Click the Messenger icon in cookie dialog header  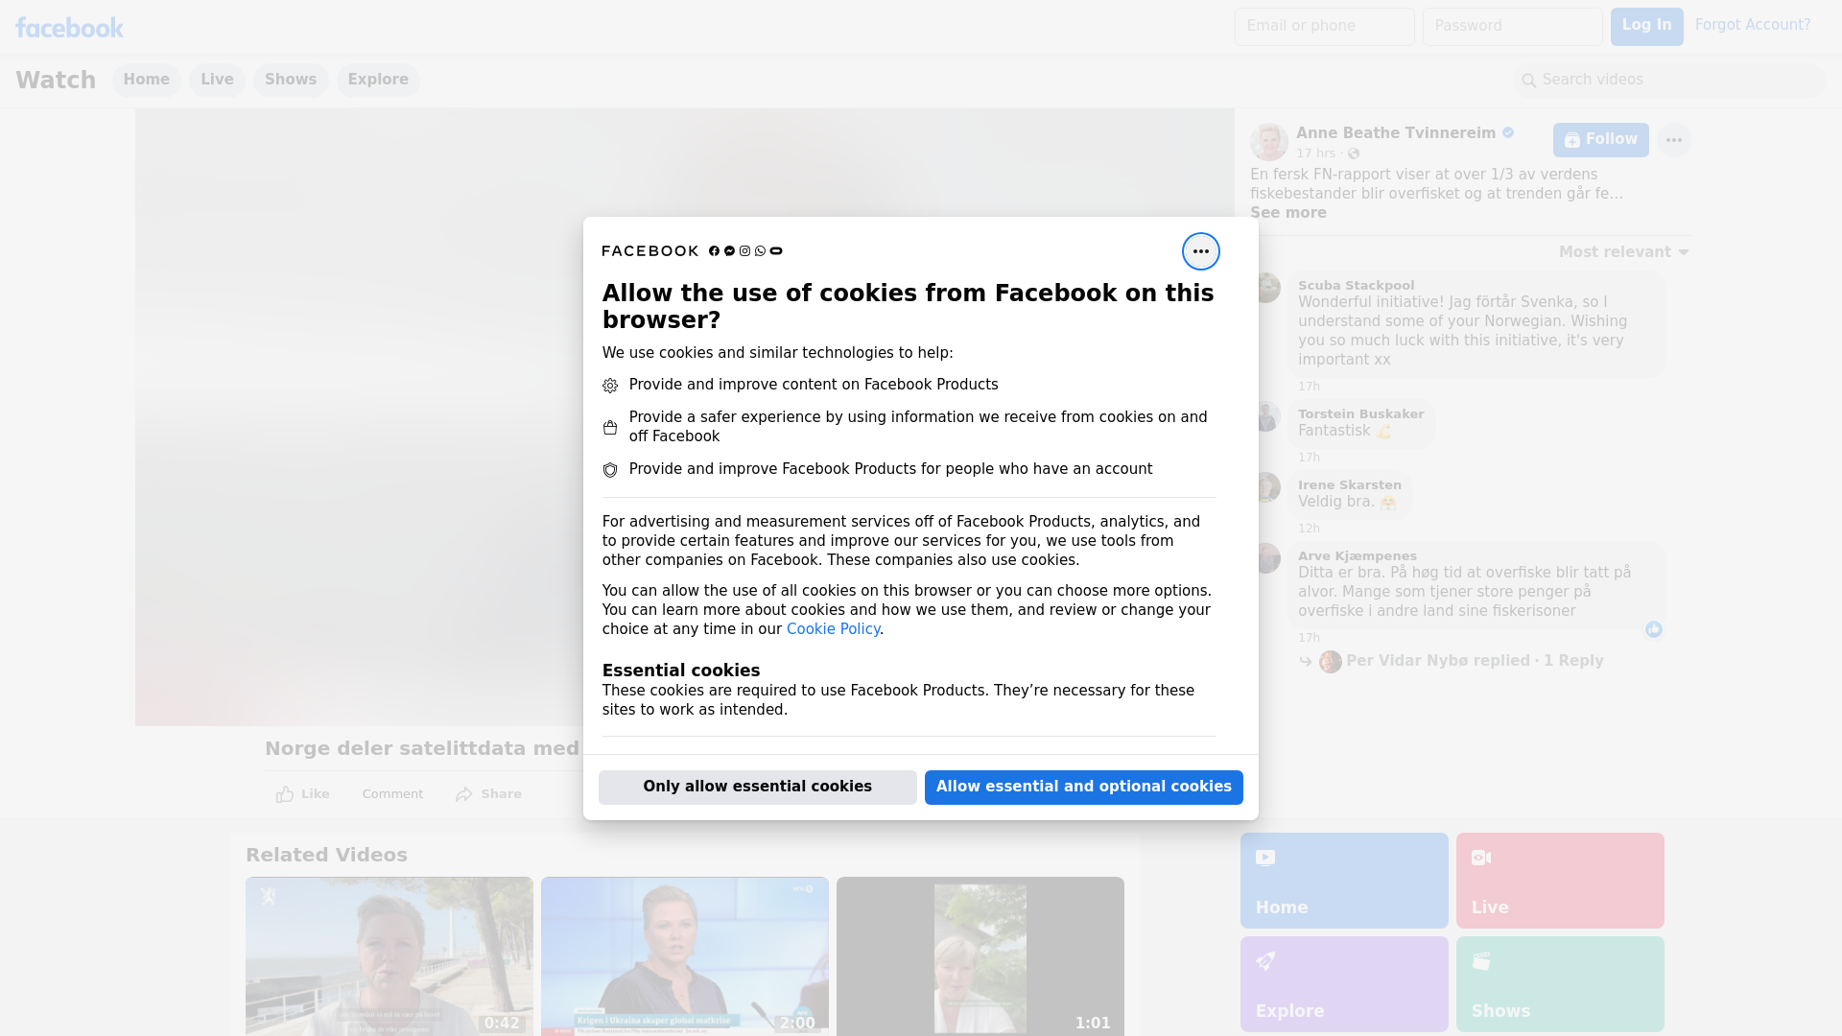729,251
